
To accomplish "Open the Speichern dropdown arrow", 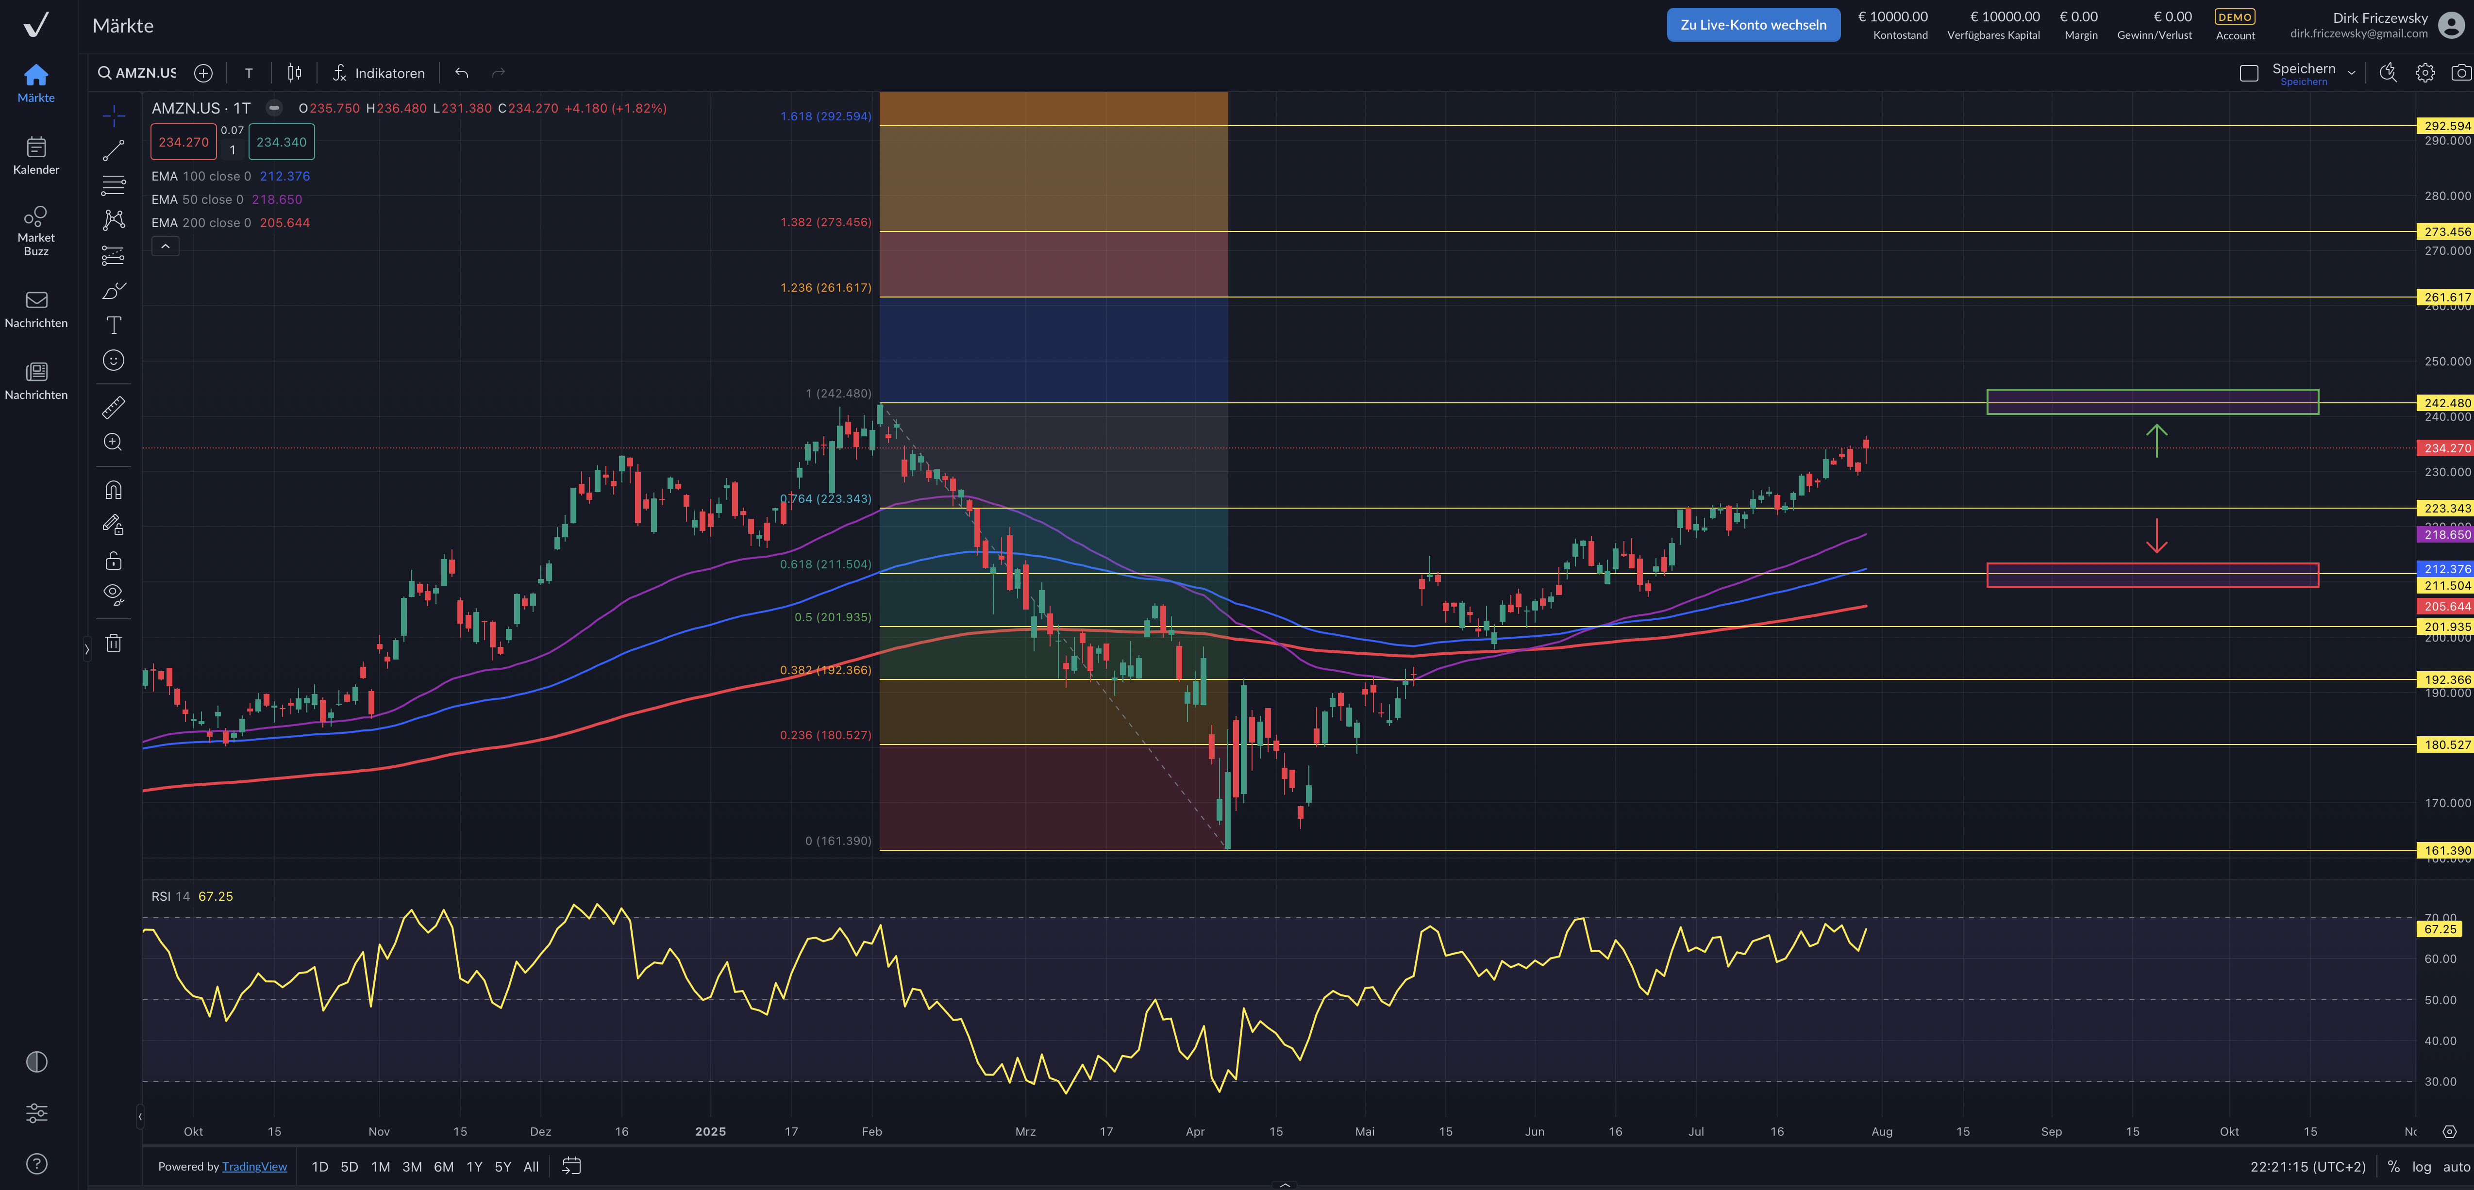I will pyautogui.click(x=2351, y=73).
